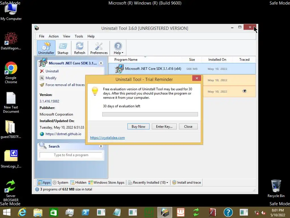Sort by the Size column header
The height and width of the screenshot is (218, 290).
click(192, 60)
